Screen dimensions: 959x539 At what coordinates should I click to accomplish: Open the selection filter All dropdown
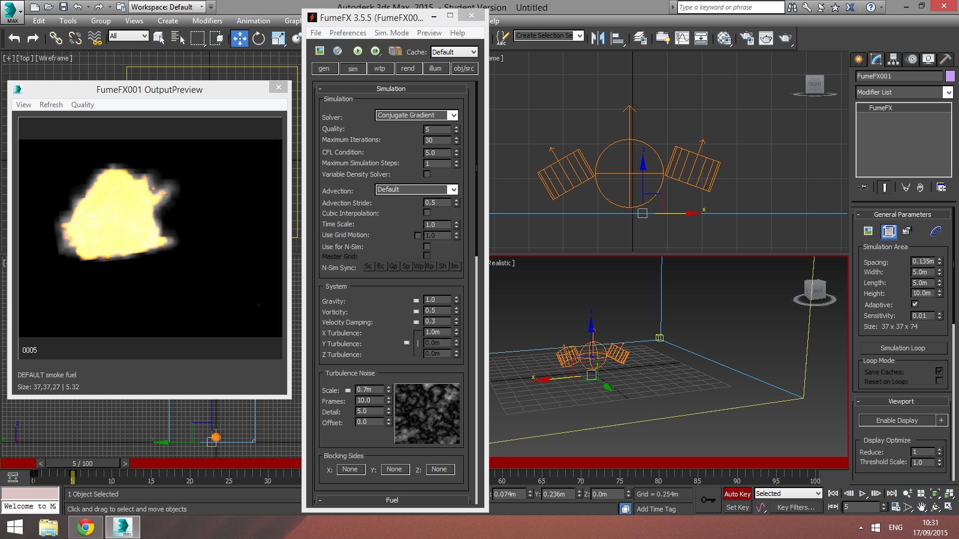tap(128, 36)
